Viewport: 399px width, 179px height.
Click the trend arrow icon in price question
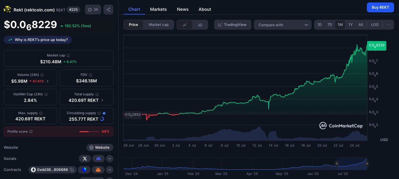point(10,40)
